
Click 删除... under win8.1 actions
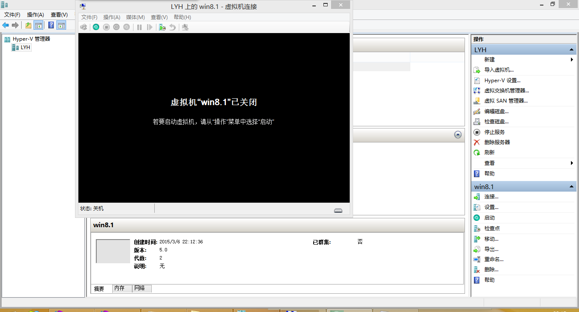[491, 270]
